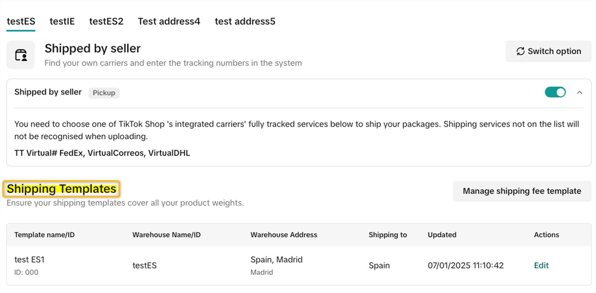
Task: Disable the Shipped by seller toggle
Action: pos(555,93)
